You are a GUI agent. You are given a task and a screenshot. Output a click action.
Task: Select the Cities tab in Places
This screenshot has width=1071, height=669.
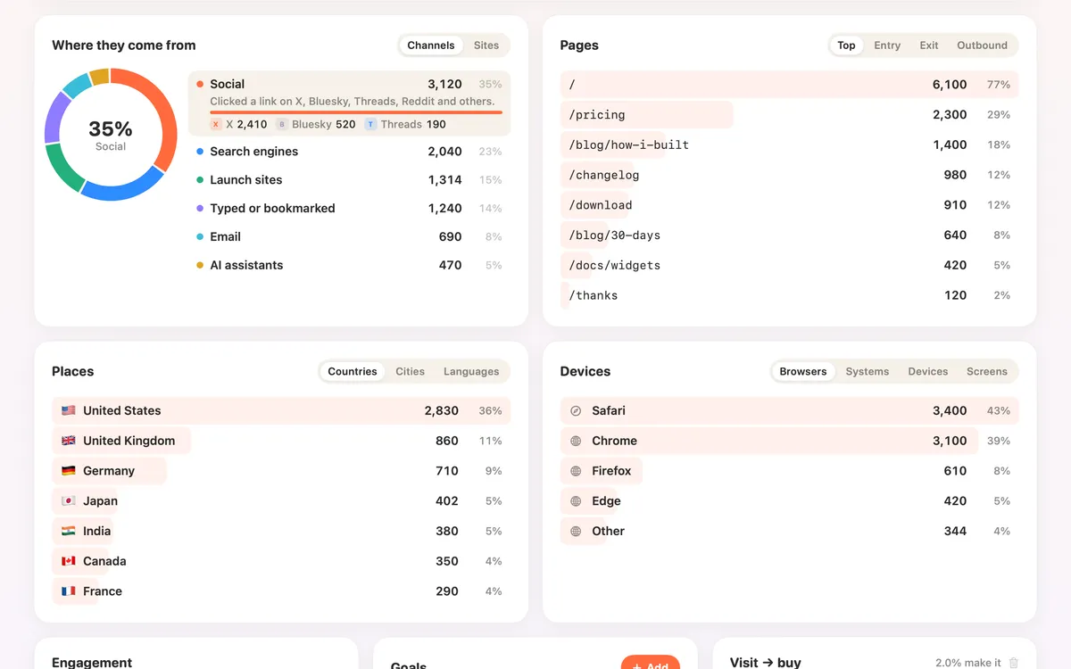click(411, 372)
